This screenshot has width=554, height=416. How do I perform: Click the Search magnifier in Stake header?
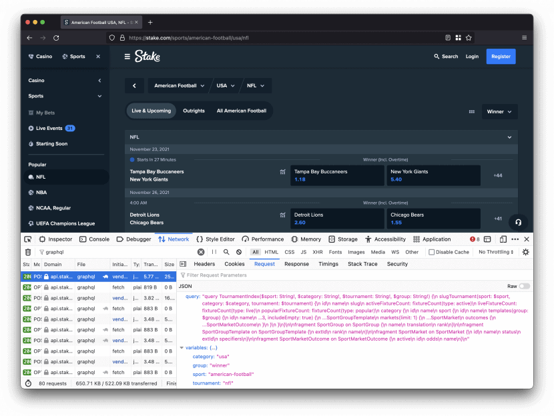[x=437, y=57]
